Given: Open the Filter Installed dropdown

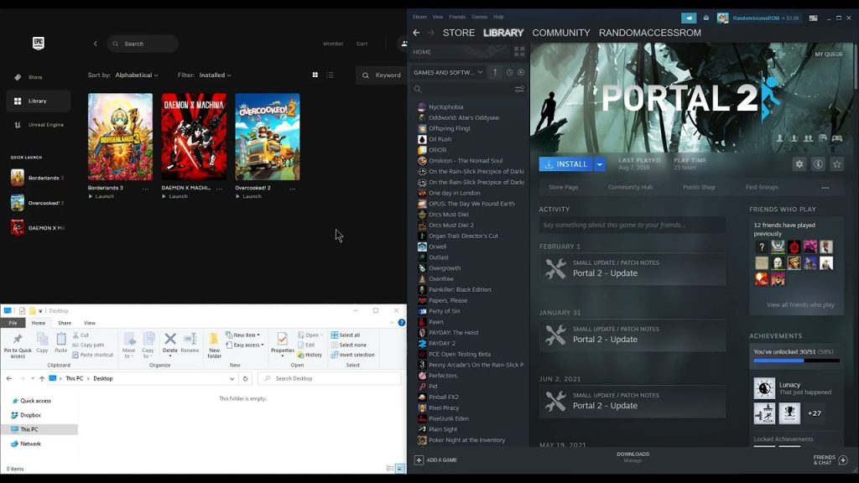Looking at the screenshot, I should (x=215, y=75).
